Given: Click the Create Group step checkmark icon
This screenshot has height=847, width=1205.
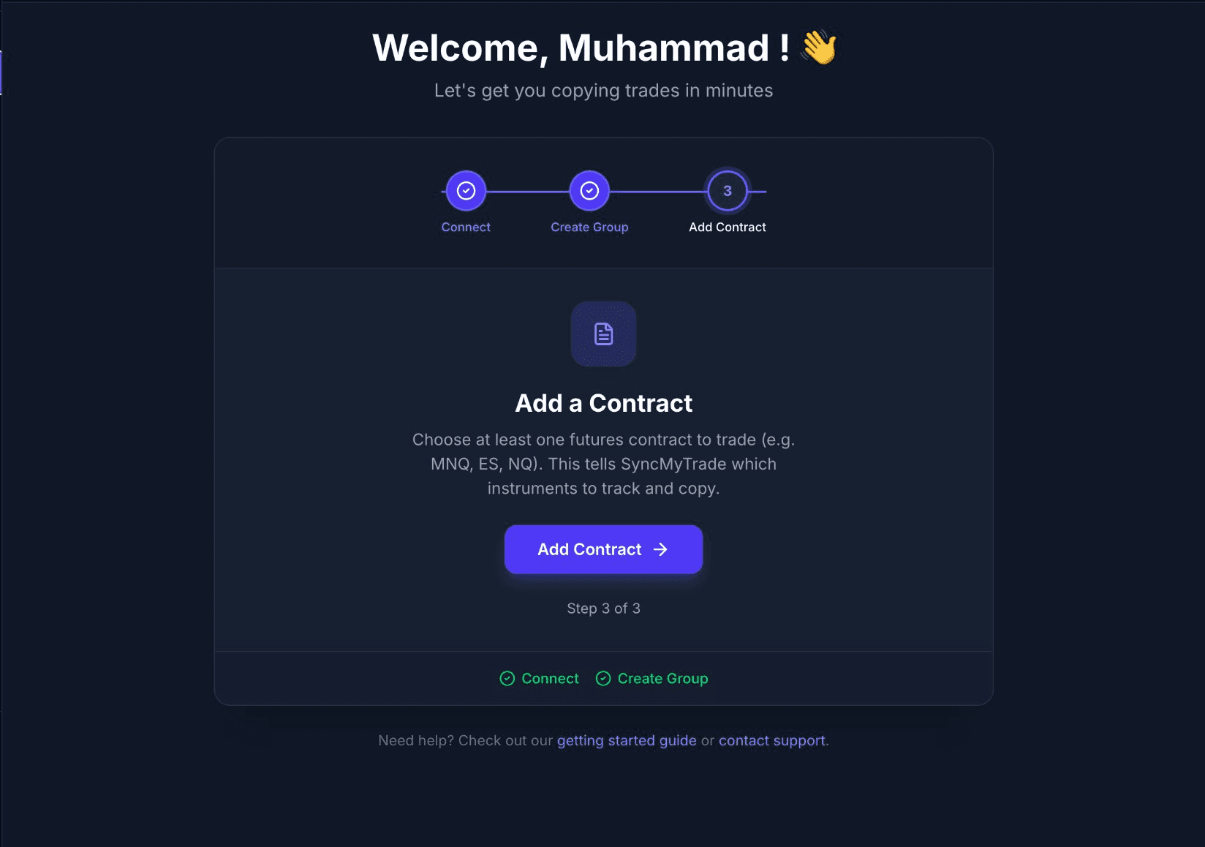Looking at the screenshot, I should click(589, 191).
